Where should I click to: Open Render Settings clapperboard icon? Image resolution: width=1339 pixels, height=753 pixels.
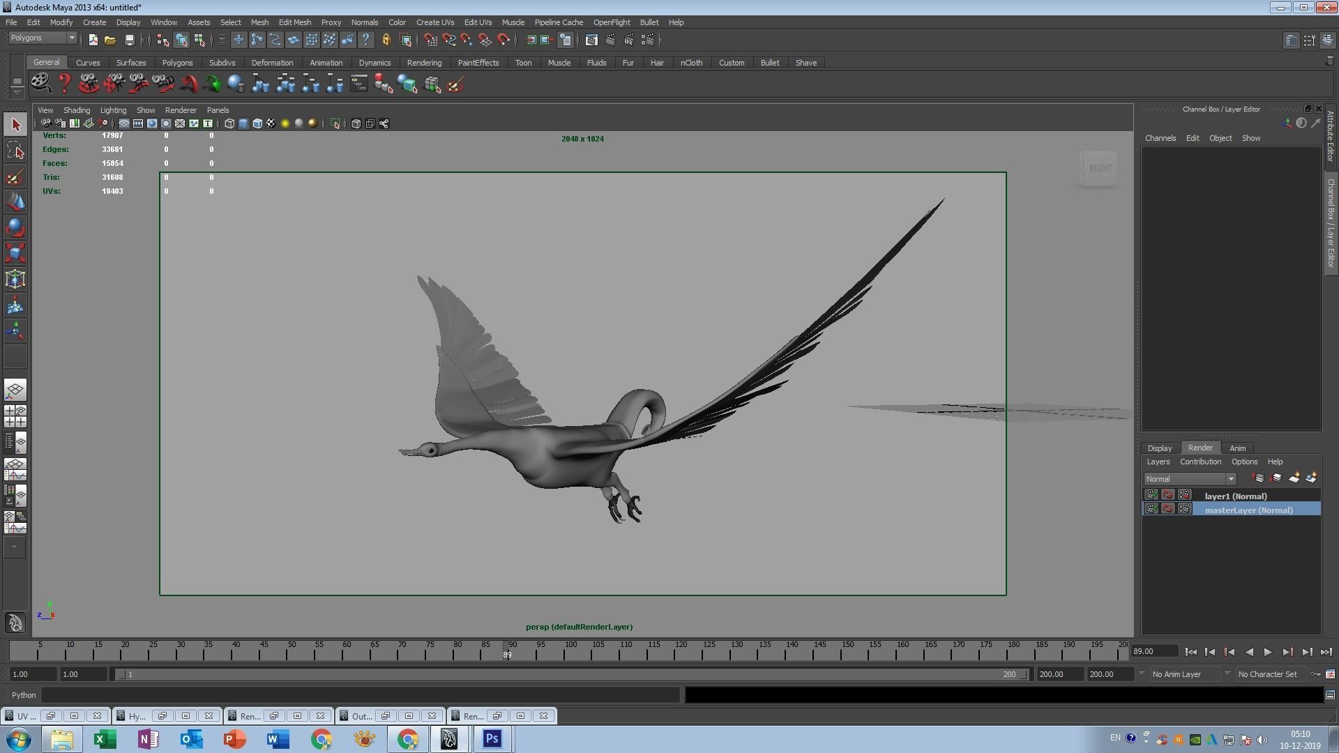649,40
